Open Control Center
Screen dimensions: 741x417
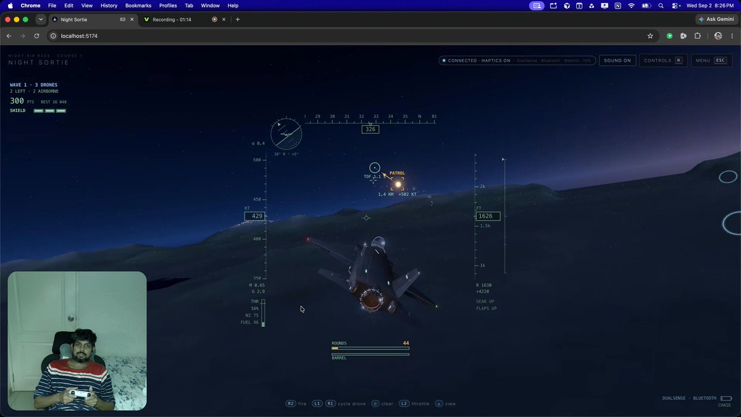pyautogui.click(x=676, y=5)
